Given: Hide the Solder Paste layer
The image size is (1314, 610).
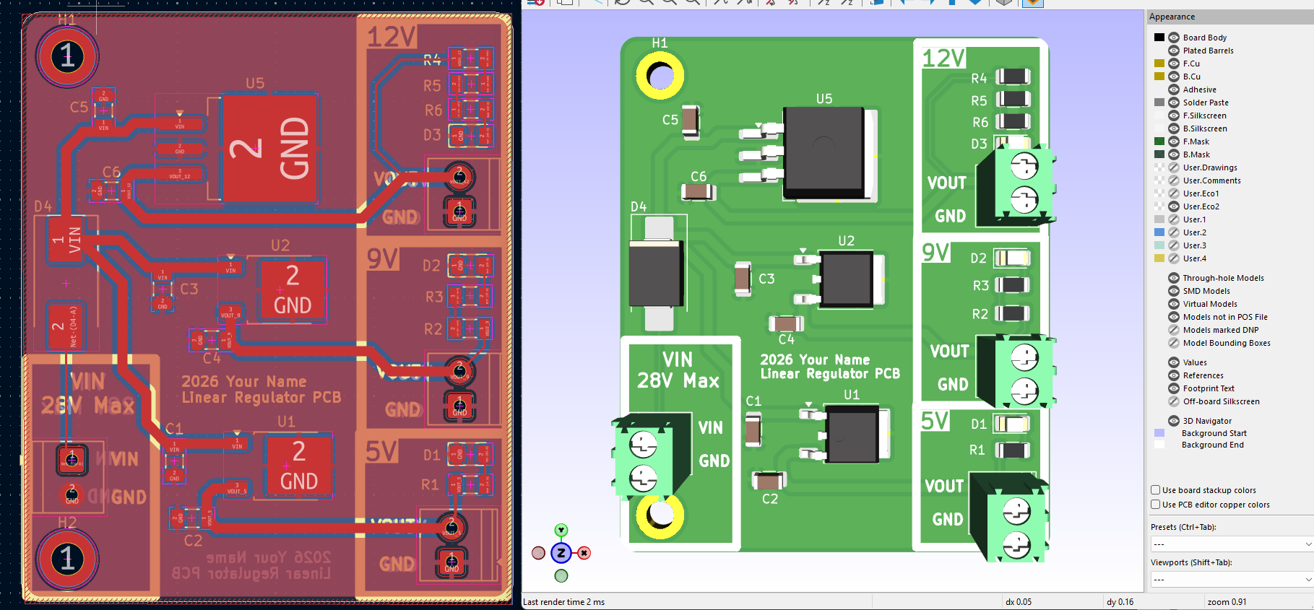Looking at the screenshot, I should point(1174,103).
